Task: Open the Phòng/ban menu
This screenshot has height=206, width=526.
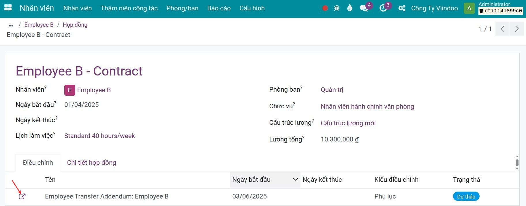Action: pyautogui.click(x=182, y=8)
